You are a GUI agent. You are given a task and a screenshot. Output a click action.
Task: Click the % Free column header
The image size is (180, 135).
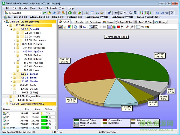click(48, 109)
